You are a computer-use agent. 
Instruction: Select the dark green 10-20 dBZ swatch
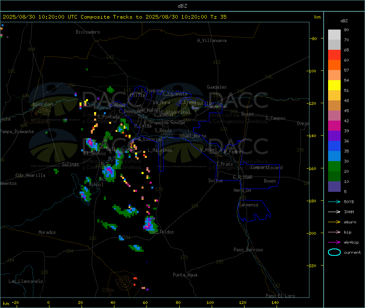(334, 176)
